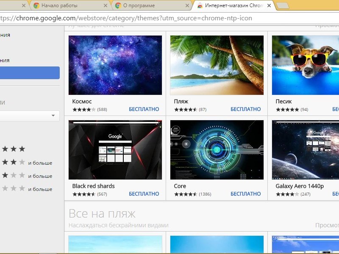This screenshot has width=339, height=254.
Task: Close the "Интернет-магазин Chrome" tab
Action: coord(269,6)
